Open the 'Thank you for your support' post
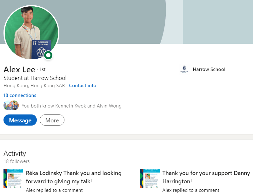This screenshot has width=253, height=195. tap(206, 177)
